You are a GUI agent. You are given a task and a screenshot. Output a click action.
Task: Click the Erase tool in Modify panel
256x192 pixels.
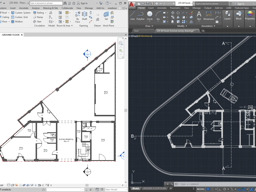coord(191,13)
